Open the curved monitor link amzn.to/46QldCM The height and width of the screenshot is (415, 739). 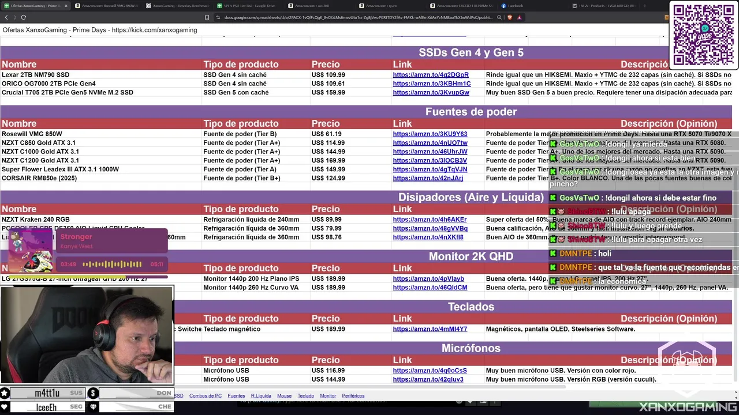coord(430,288)
